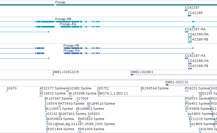
Task: Click the CG42288-RB transcript glyph
Action: point(190,42)
